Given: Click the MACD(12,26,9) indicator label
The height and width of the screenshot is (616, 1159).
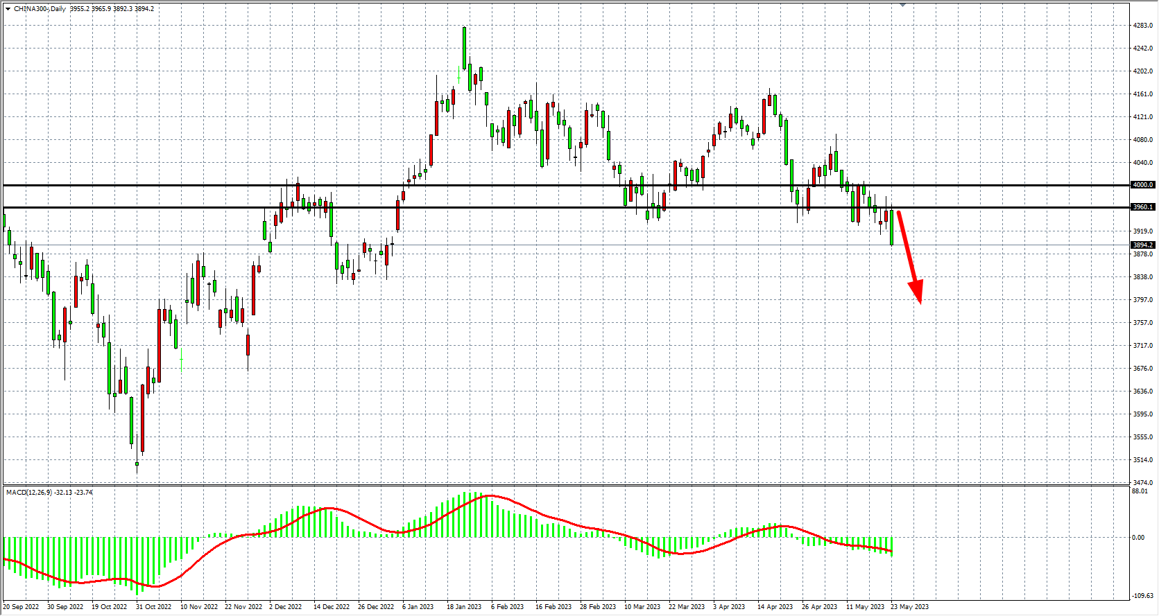Looking at the screenshot, I should click(28, 493).
